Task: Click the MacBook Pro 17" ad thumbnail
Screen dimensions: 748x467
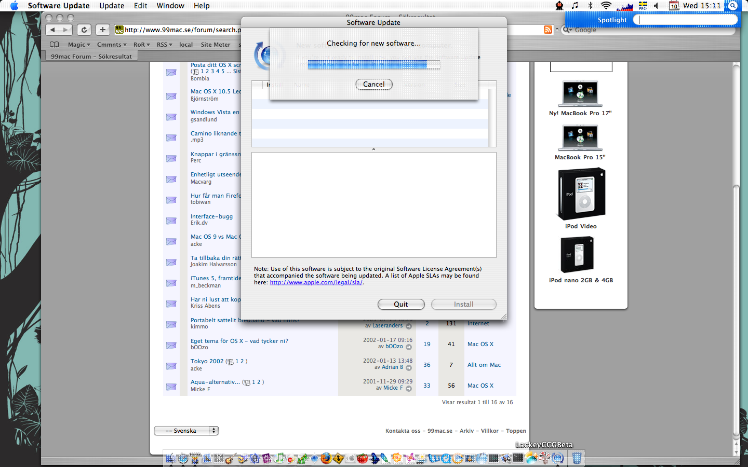Action: pyautogui.click(x=580, y=94)
